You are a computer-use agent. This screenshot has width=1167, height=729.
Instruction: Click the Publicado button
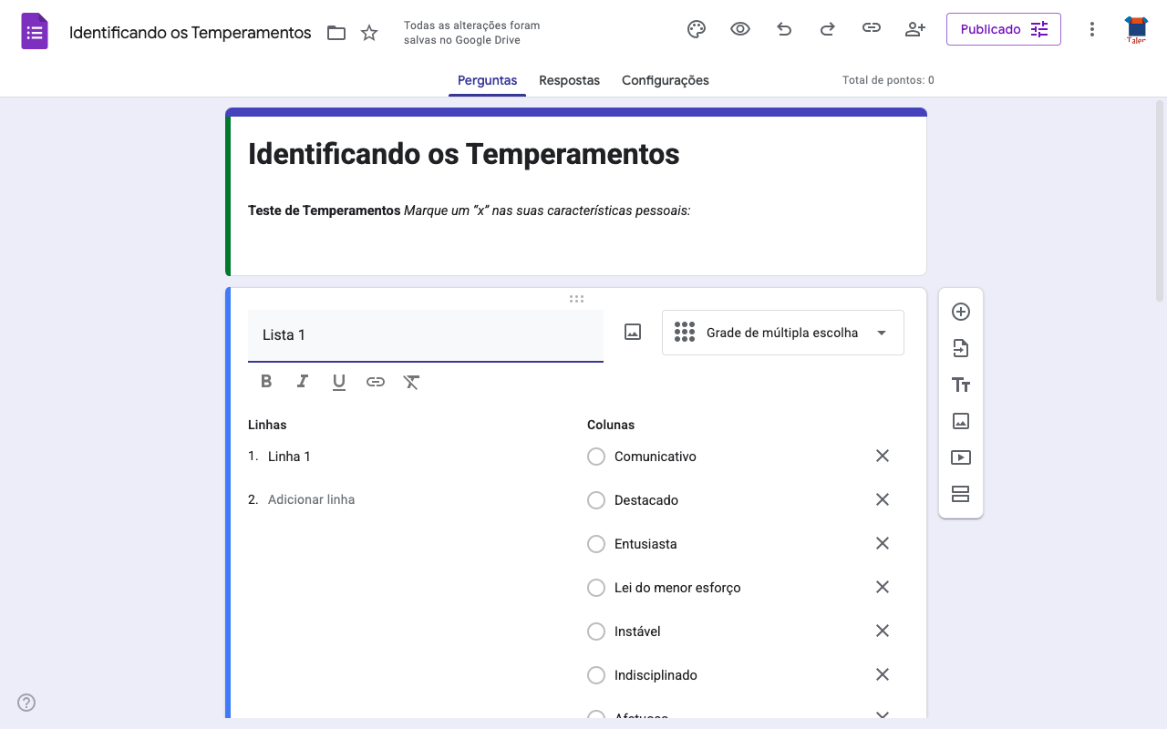click(1003, 29)
